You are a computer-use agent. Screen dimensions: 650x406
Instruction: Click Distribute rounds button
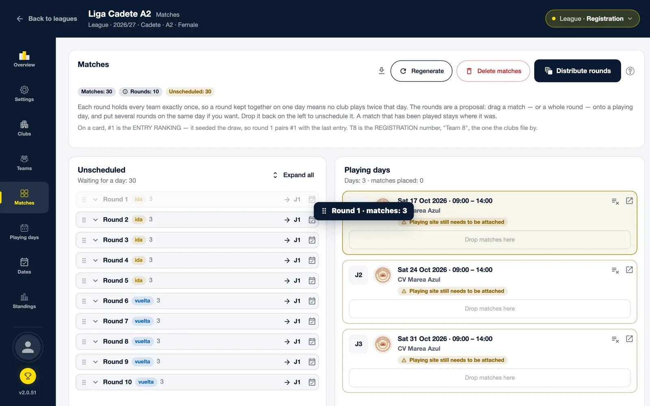577,71
